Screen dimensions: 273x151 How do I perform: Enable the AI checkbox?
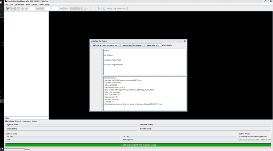(85, 9)
